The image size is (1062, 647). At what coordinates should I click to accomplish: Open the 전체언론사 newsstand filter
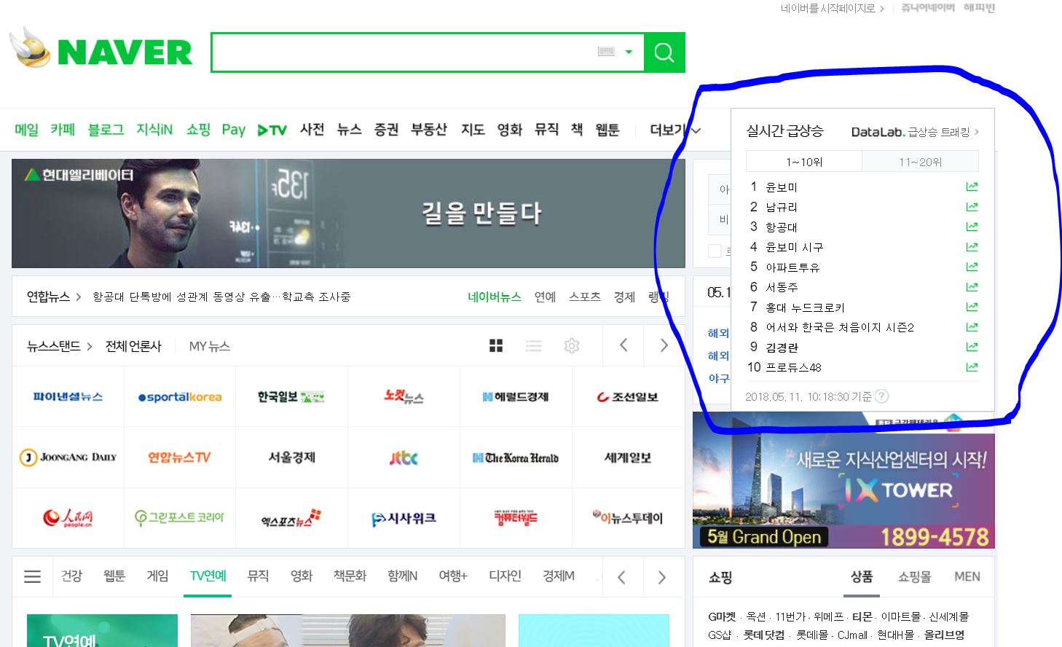point(133,346)
